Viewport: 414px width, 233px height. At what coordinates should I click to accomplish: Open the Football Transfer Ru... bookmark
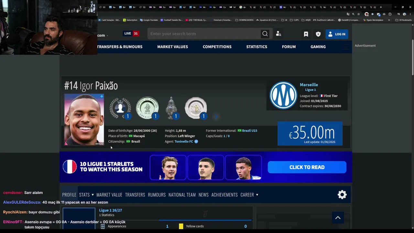(x=171, y=20)
